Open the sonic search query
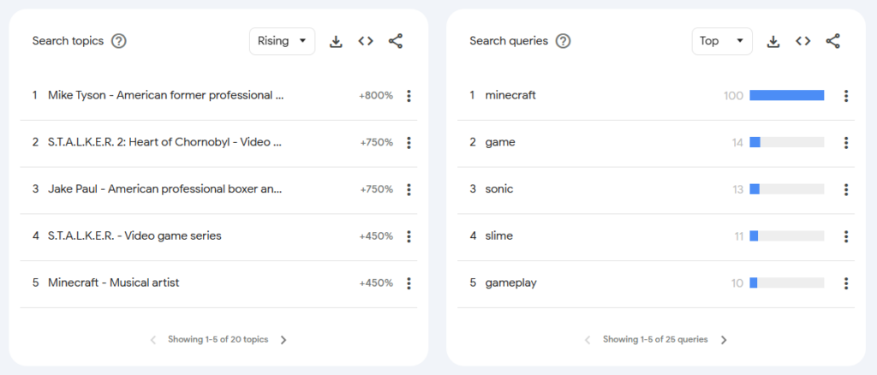Image resolution: width=877 pixels, height=375 pixels. [x=499, y=189]
